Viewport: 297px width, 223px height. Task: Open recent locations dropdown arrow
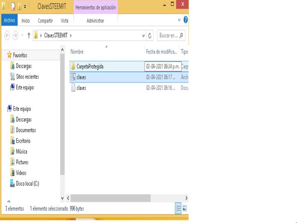click(x=22, y=35)
